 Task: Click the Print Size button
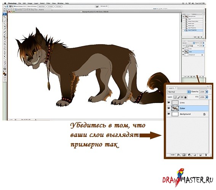(59, 6)
